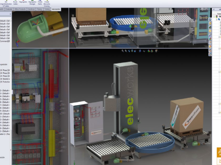Image resolution: width=221 pixels, height=165 pixels.
Task: Select the 'N Protection' tree row
Action: (x=5, y=82)
